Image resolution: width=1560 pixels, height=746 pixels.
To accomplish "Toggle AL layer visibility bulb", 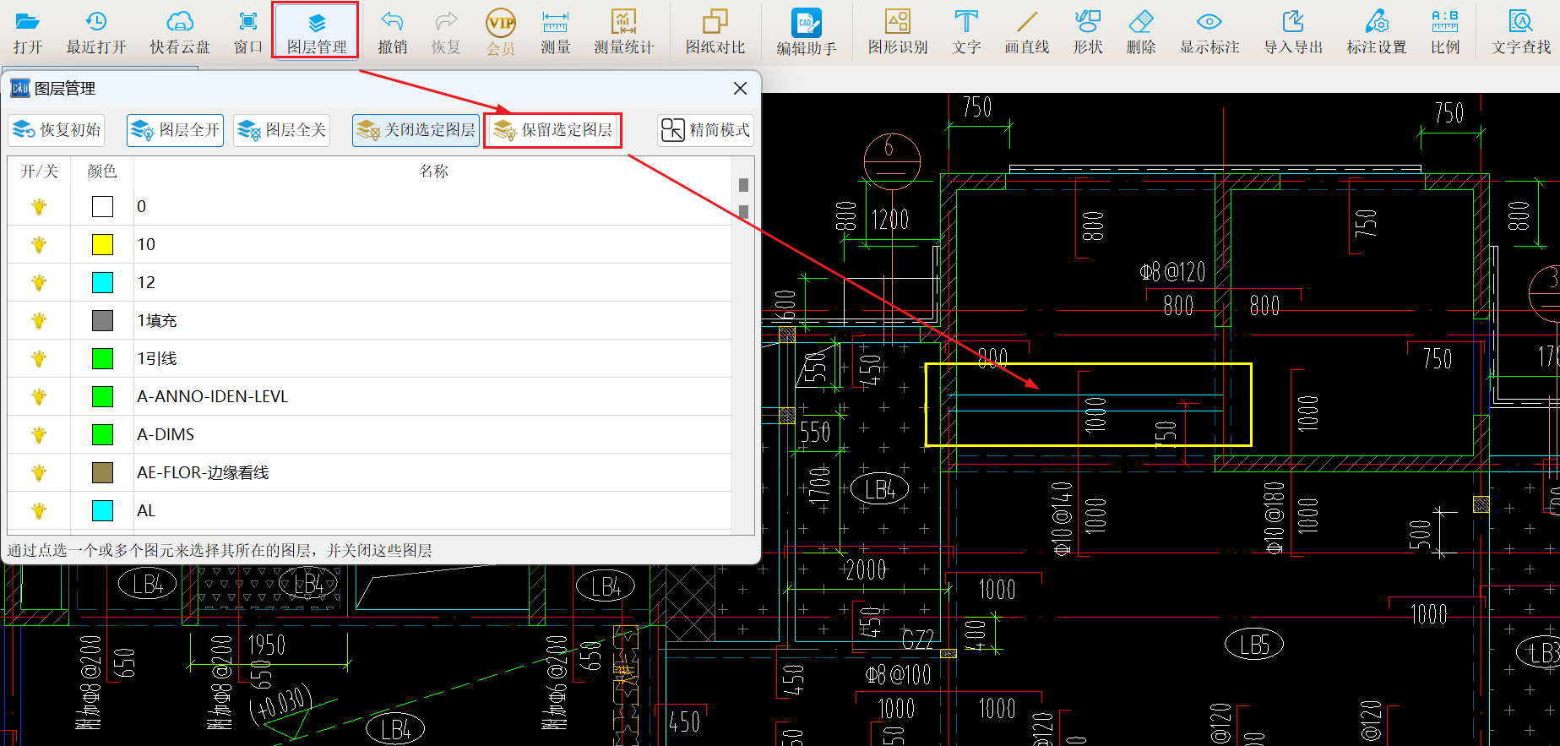I will pyautogui.click(x=39, y=510).
